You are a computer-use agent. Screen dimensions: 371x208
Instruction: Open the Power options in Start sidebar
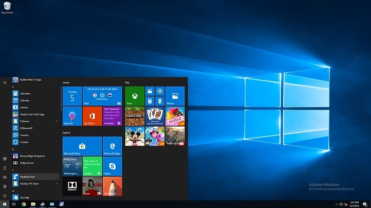(5, 195)
